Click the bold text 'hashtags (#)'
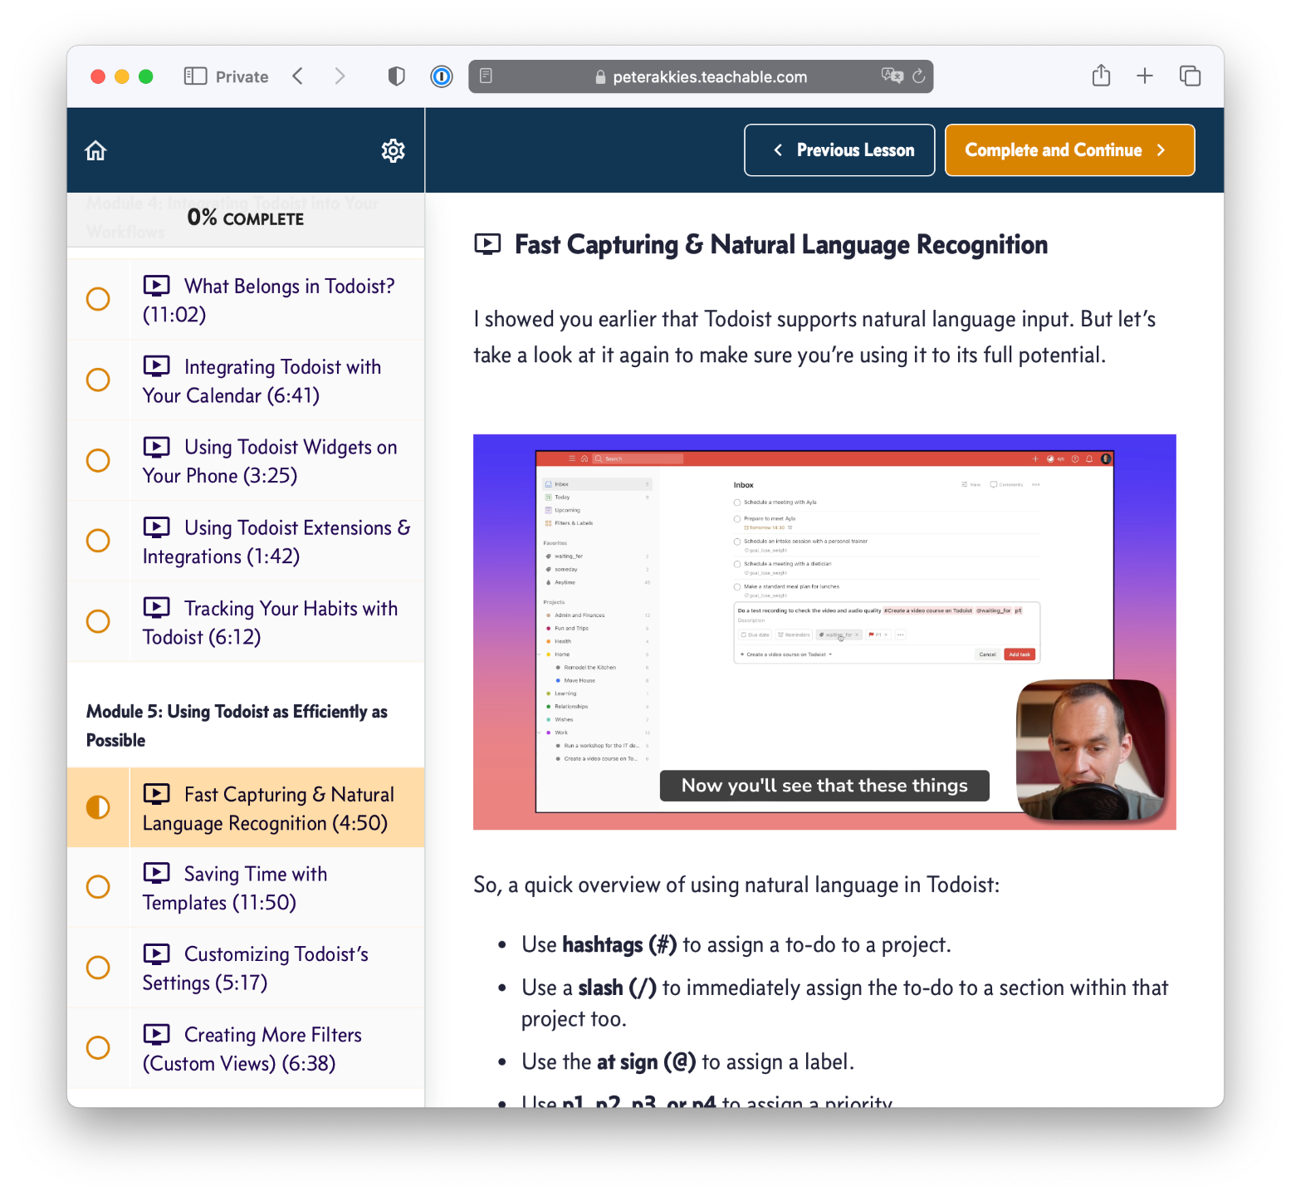This screenshot has height=1196, width=1291. coord(619,944)
